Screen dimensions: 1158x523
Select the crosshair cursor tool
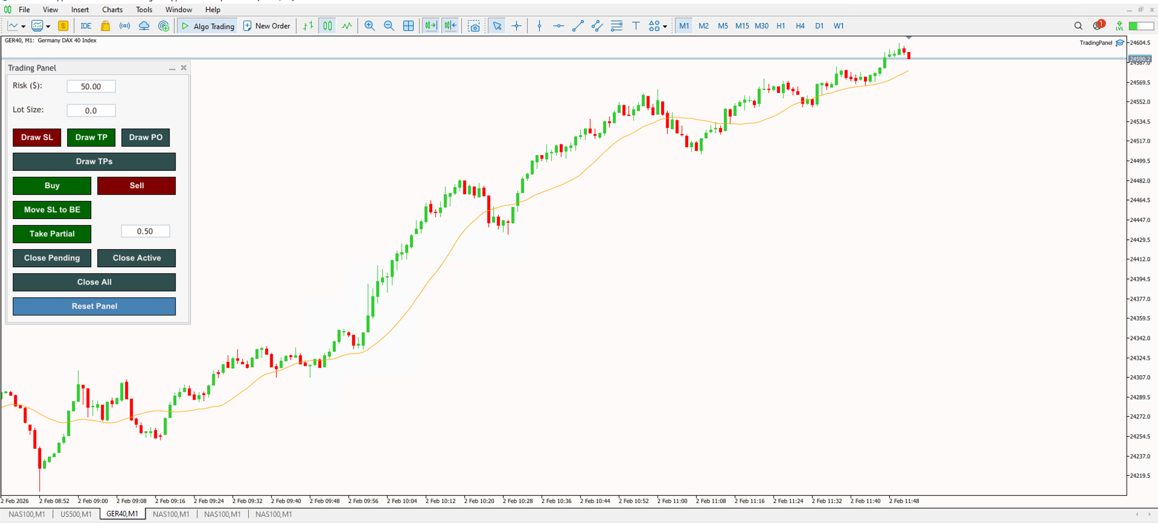point(517,26)
